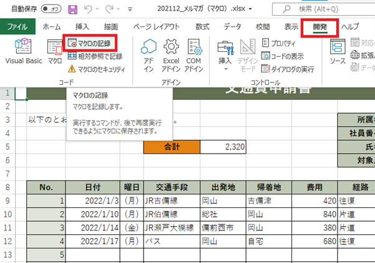Toggle デザインモード button
This screenshot has height=263, width=375.
(248, 56)
